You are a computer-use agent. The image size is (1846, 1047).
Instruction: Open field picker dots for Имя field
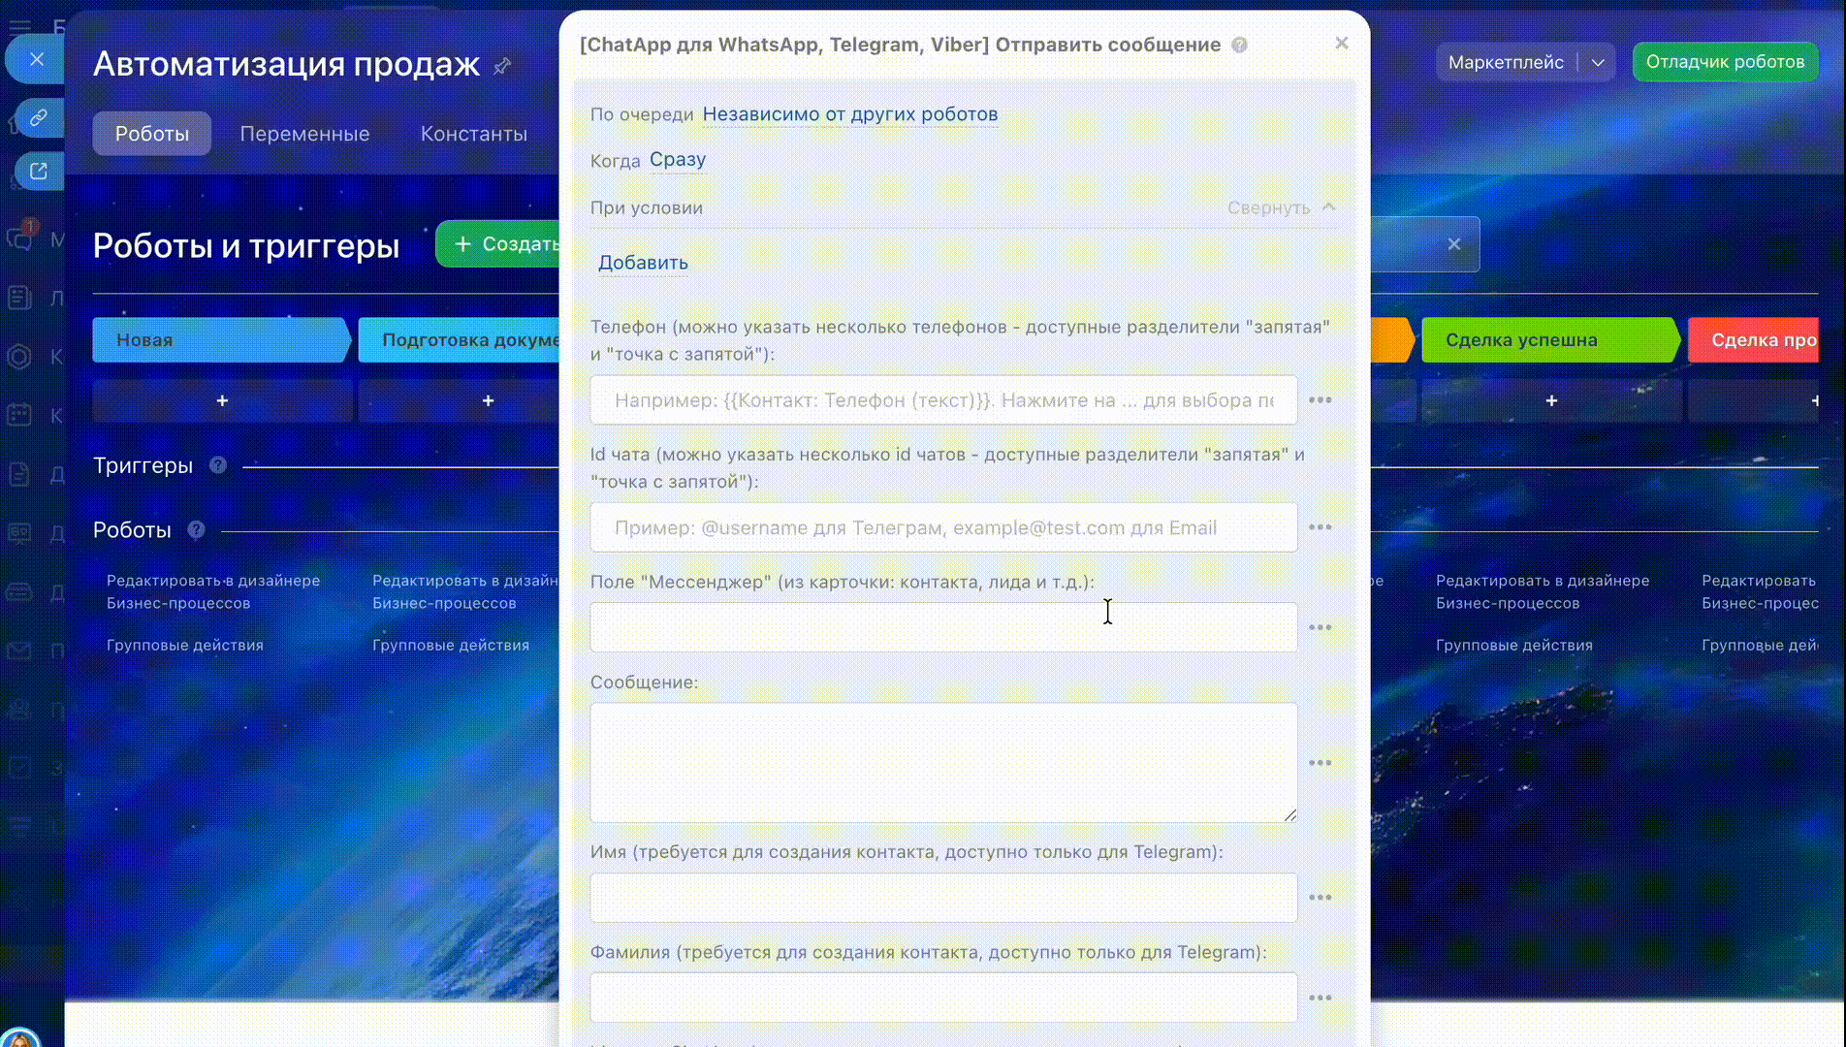pyautogui.click(x=1320, y=898)
